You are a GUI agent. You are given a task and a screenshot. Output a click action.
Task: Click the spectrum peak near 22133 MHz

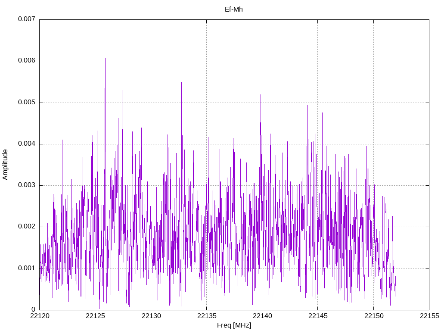[x=181, y=82]
